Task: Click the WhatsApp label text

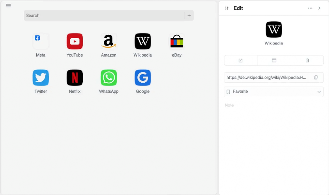Action: pyautogui.click(x=108, y=91)
